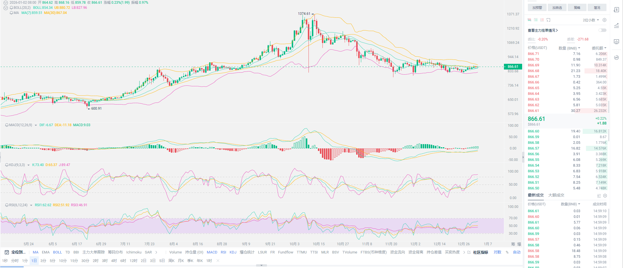Open the 2位小数 decimal precision dropdown

coord(591,20)
